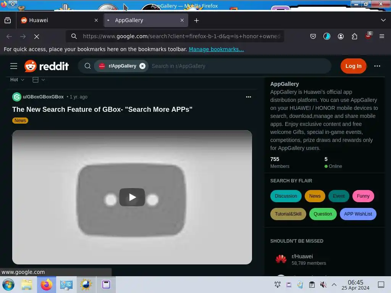This screenshot has width=391, height=293.
Task: Save page to Pocket
Action: (x=313, y=36)
